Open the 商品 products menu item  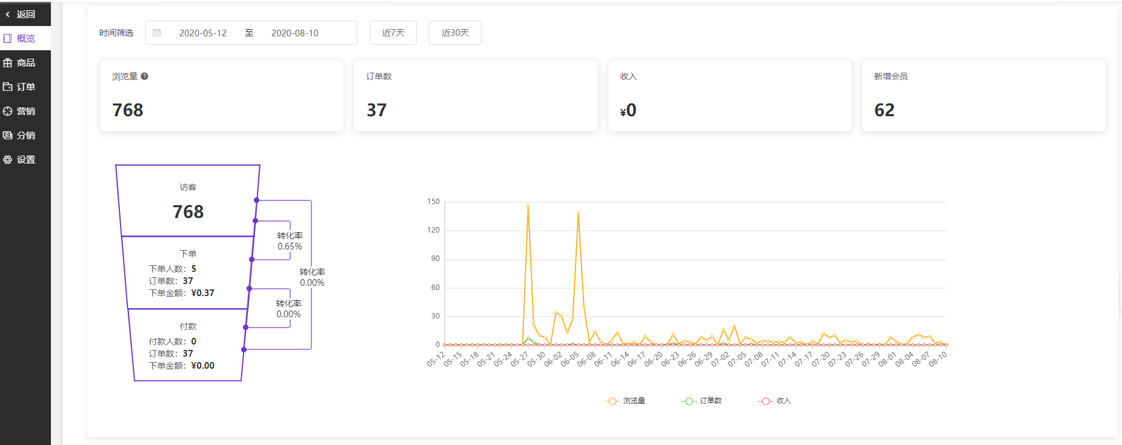pyautogui.click(x=25, y=62)
